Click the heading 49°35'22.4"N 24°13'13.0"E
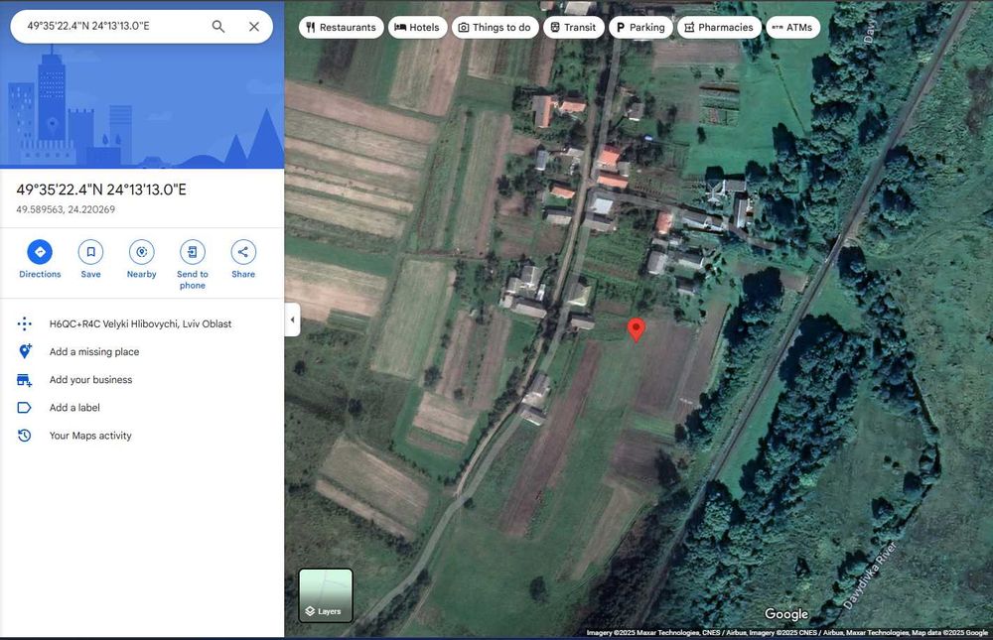This screenshot has width=993, height=640. (x=101, y=190)
